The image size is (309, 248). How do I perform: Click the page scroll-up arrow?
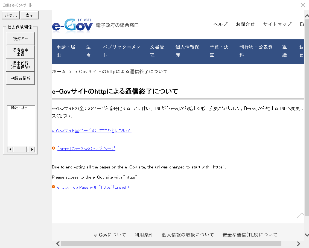tap(307, 16)
